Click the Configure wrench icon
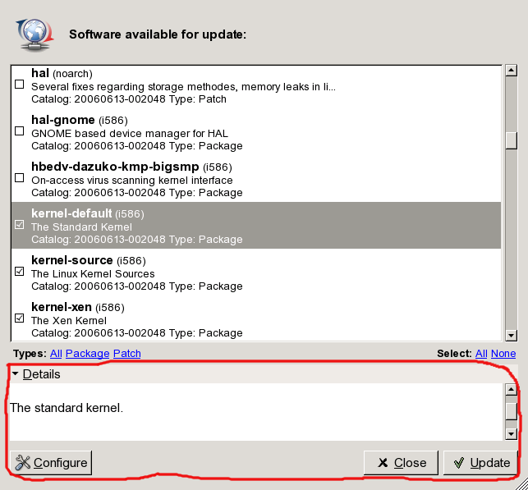Screen dimensions: 528x490 pyautogui.click(x=23, y=463)
